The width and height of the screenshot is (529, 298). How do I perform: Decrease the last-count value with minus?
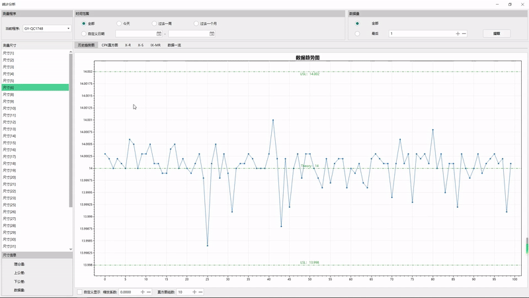point(464,34)
